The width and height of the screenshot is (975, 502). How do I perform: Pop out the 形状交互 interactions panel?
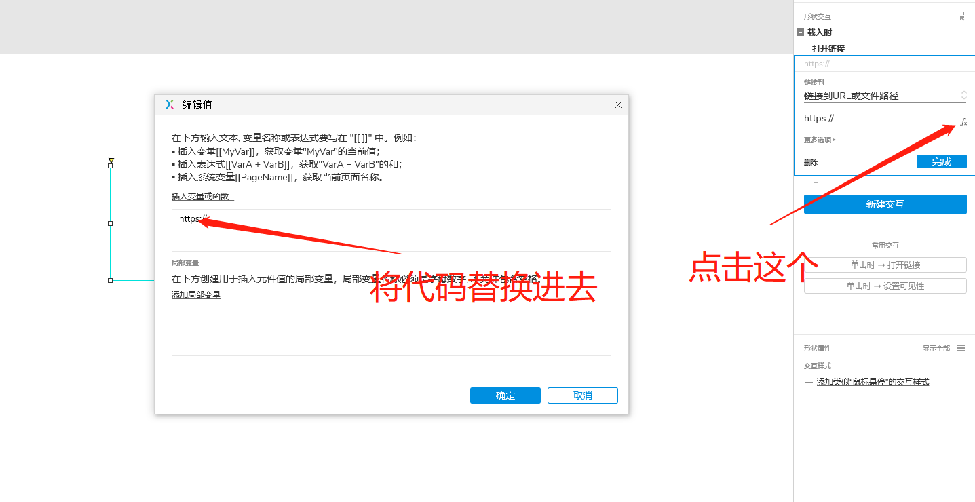959,16
